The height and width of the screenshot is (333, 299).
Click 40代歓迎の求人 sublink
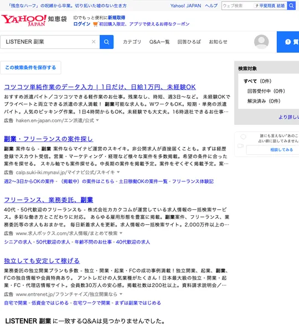[133, 242]
